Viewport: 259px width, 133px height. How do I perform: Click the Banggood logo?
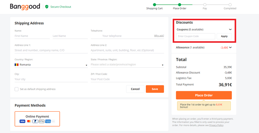(x=25, y=7)
